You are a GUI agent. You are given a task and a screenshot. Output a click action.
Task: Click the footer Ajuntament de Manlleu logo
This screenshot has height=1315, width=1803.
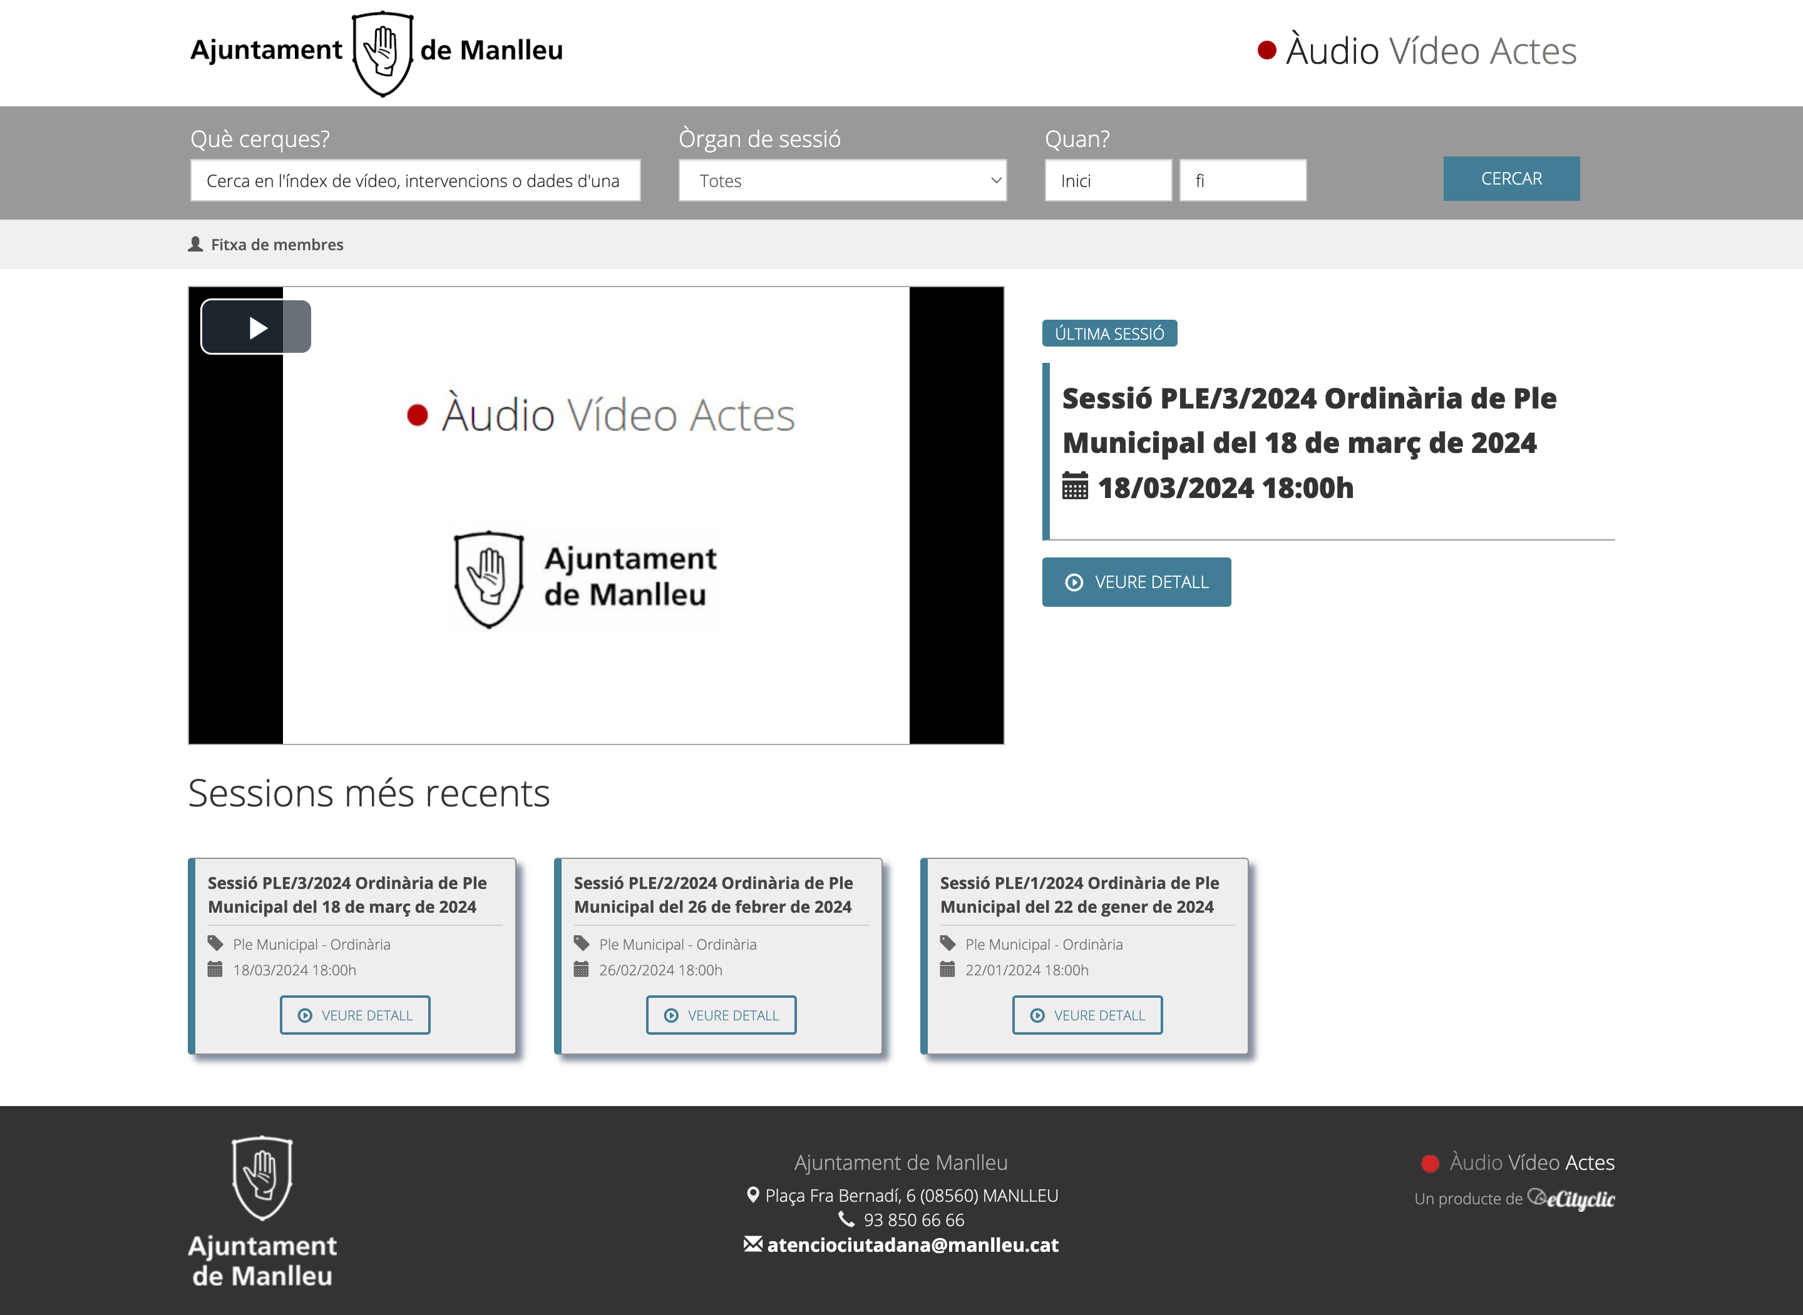[x=262, y=1212]
